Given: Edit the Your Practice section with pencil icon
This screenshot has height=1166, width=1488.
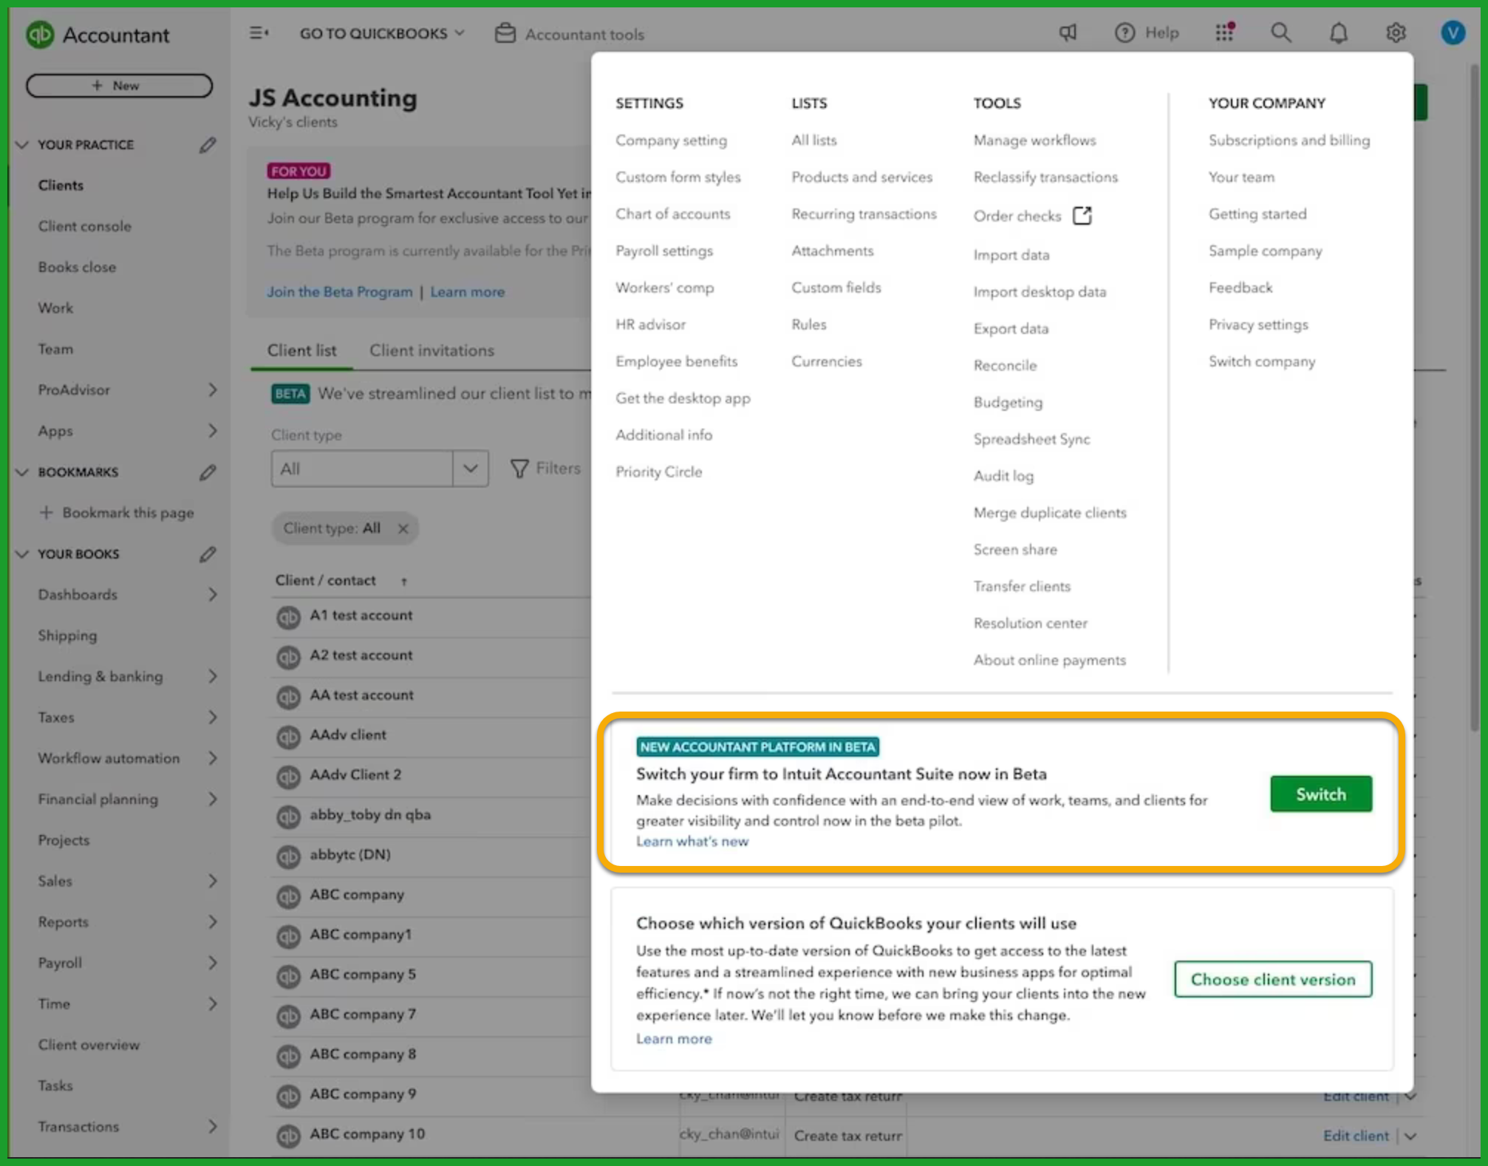Looking at the screenshot, I should coord(208,145).
